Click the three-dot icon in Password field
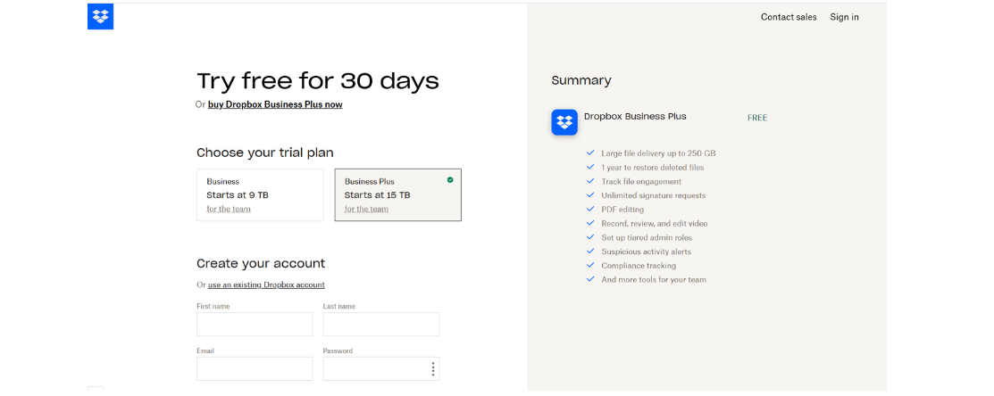This screenshot has width=994, height=396. (433, 369)
